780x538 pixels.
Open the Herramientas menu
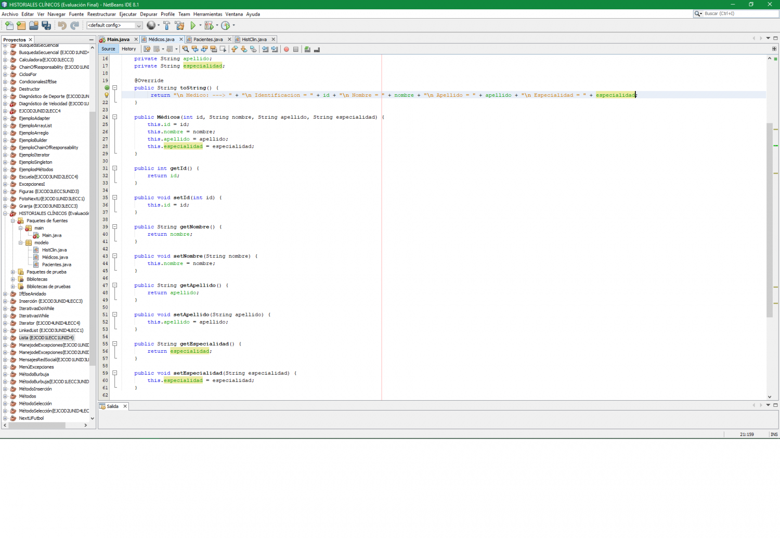click(x=207, y=14)
